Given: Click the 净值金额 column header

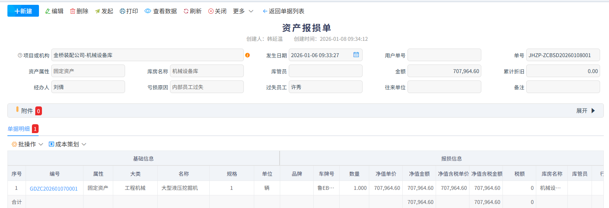Looking at the screenshot, I should click(x=419, y=174).
